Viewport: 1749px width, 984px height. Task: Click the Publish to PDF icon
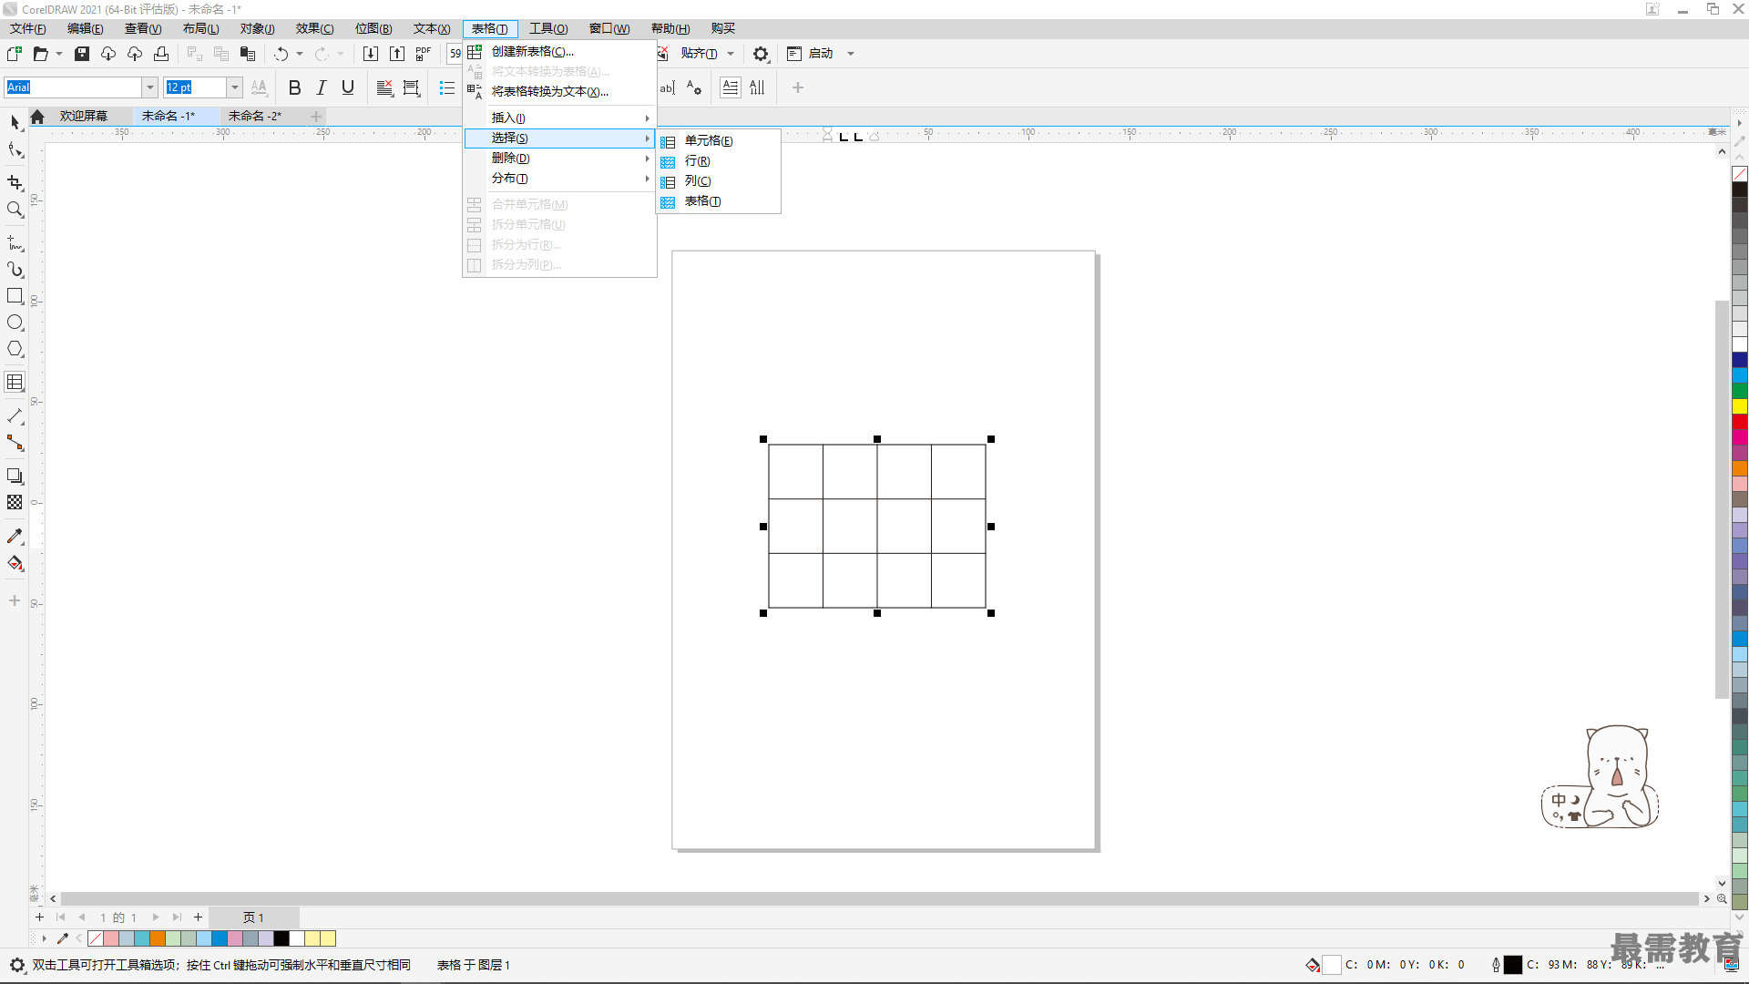(x=424, y=54)
